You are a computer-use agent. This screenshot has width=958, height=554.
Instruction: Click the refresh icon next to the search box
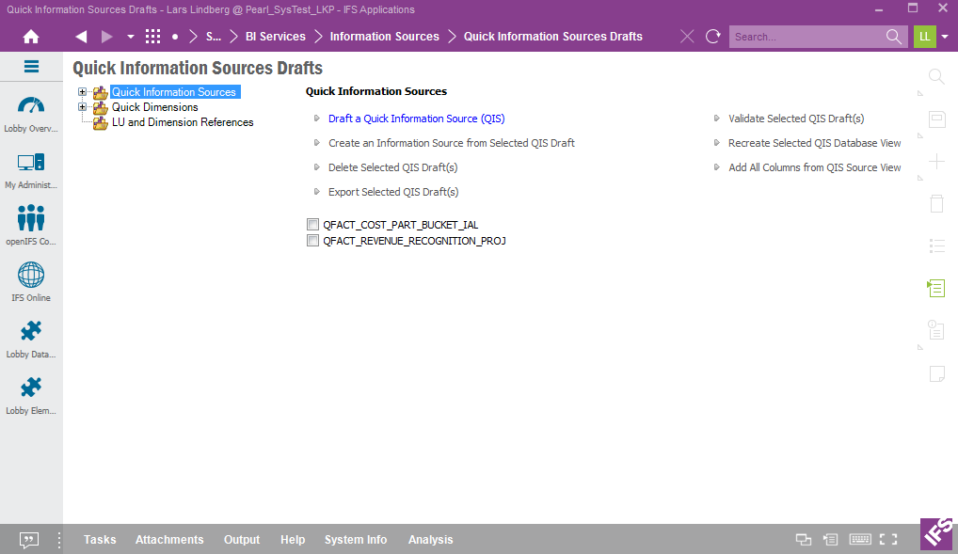[713, 37]
